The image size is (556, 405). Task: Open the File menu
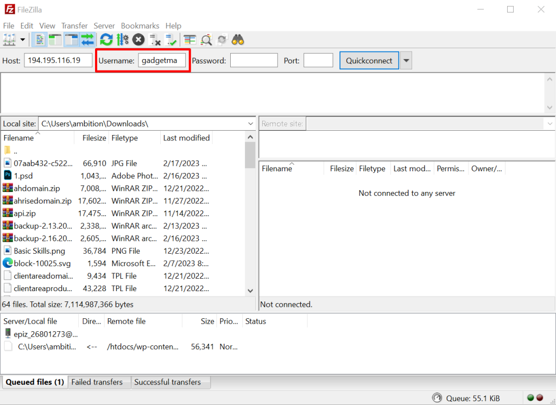[x=9, y=25]
